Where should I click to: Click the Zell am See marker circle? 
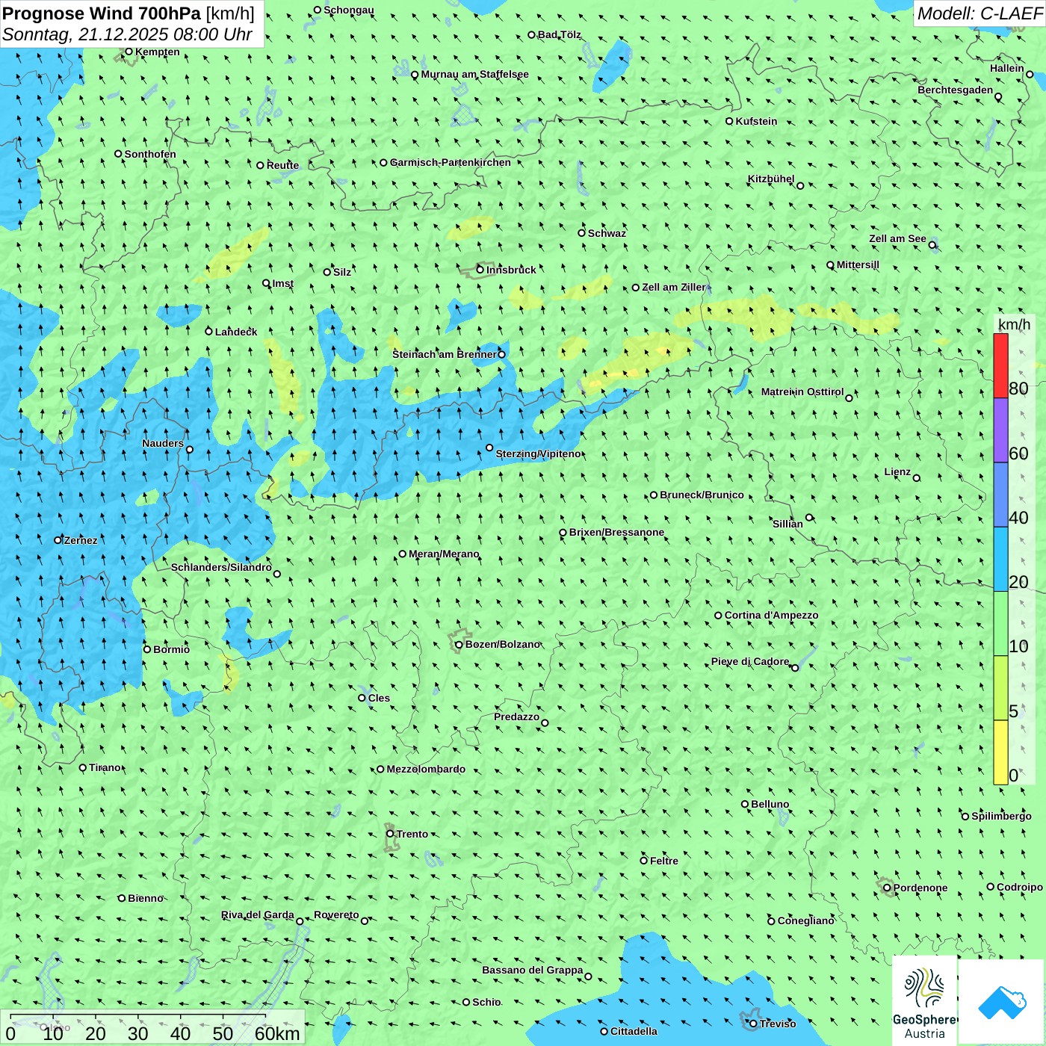[932, 244]
